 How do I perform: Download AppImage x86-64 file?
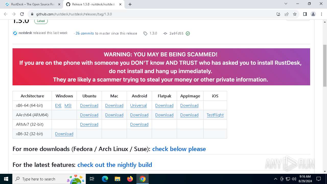coord(189,106)
